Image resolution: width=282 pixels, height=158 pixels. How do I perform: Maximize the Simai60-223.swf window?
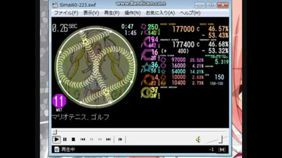pyautogui.click(x=211, y=5)
